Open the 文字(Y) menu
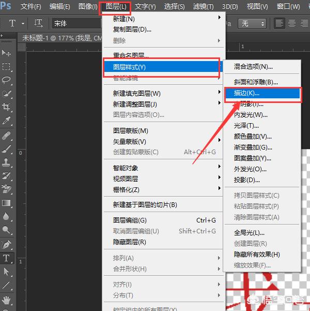The image size is (310, 311). [x=145, y=6]
